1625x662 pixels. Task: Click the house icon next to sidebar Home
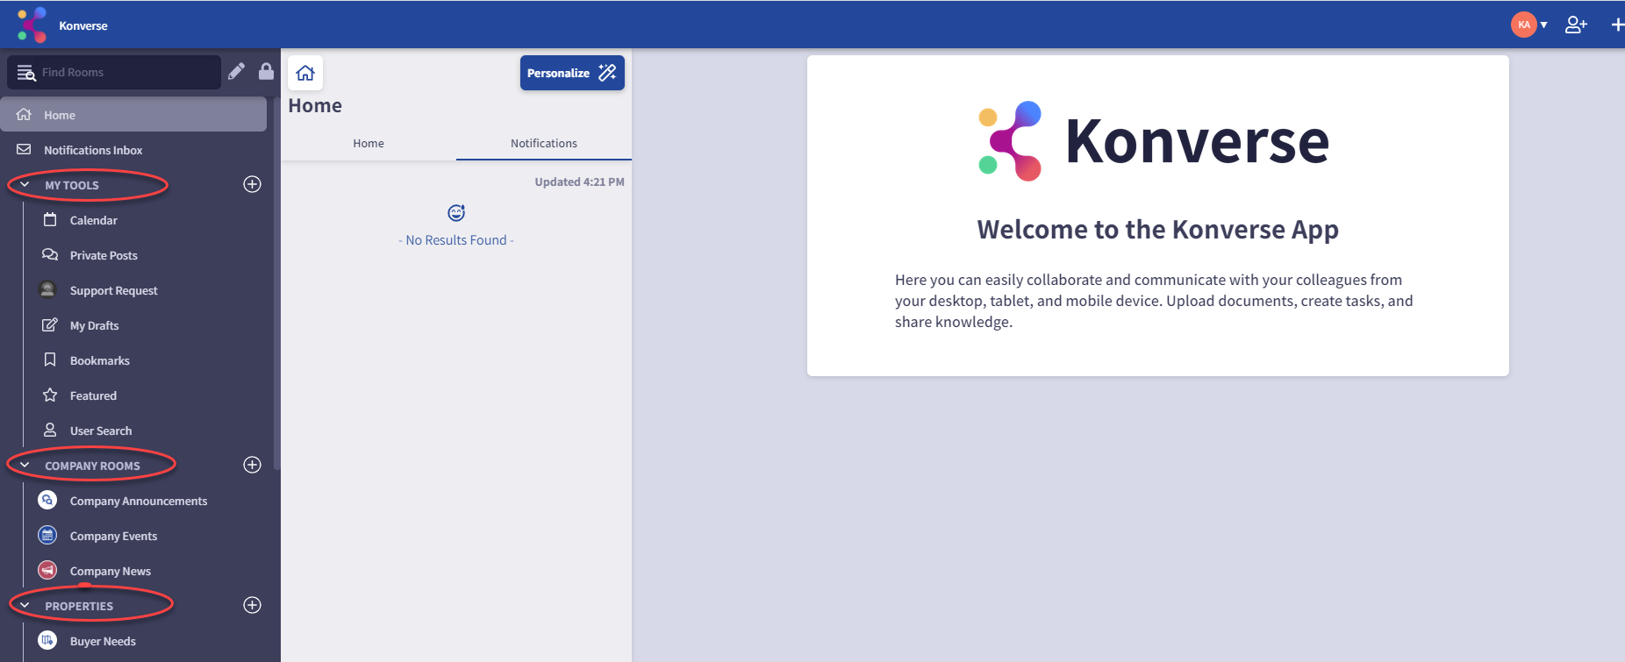[24, 114]
